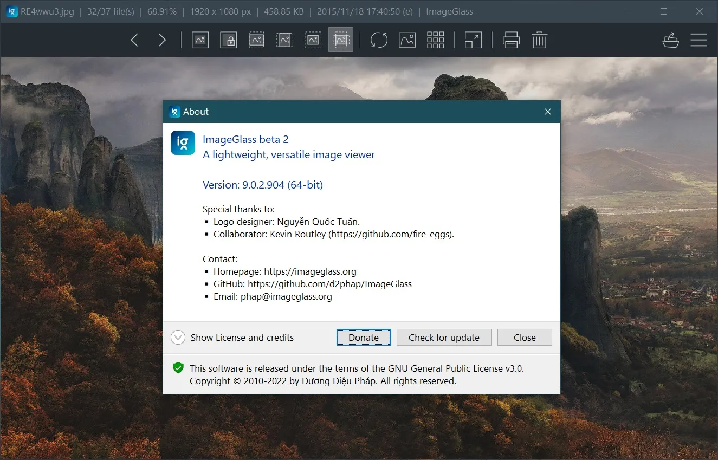Click the email phap@imageglass.org
The width and height of the screenshot is (718, 460).
pos(286,296)
